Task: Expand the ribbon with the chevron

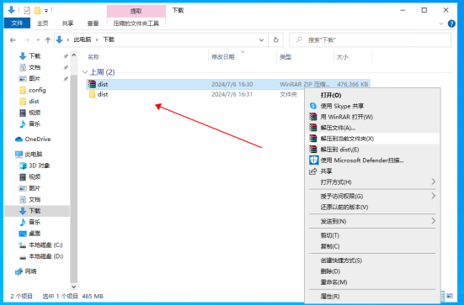Action: pyautogui.click(x=441, y=24)
